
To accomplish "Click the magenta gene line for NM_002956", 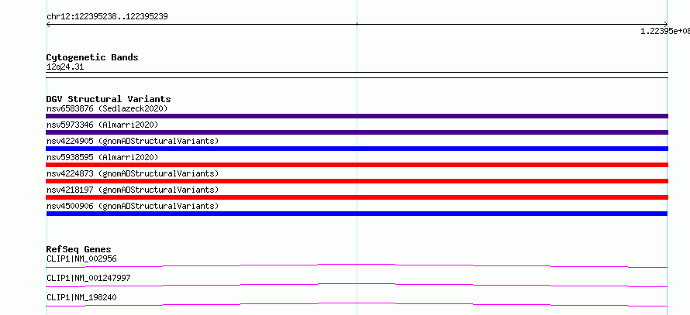I will point(357,265).
